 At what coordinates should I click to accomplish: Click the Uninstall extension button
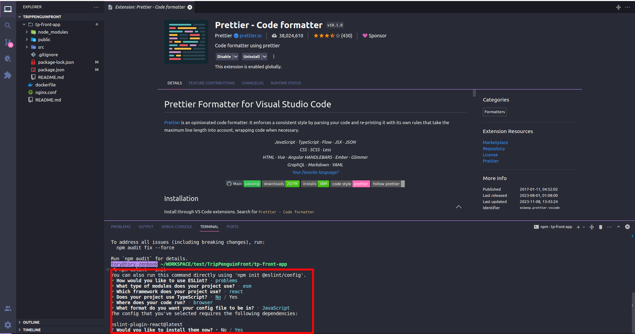point(252,57)
